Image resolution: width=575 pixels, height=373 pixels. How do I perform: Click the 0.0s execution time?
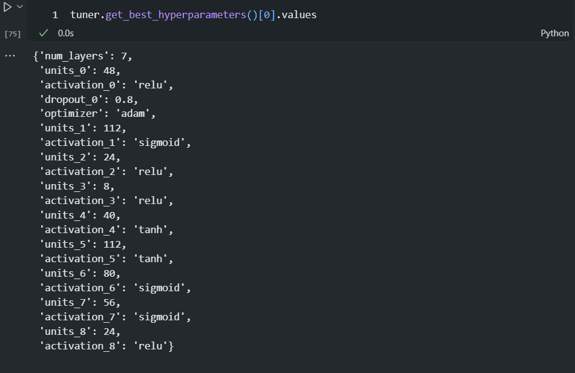(65, 33)
